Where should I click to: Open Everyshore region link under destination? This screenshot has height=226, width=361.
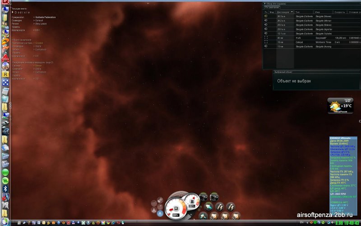tap(41, 50)
